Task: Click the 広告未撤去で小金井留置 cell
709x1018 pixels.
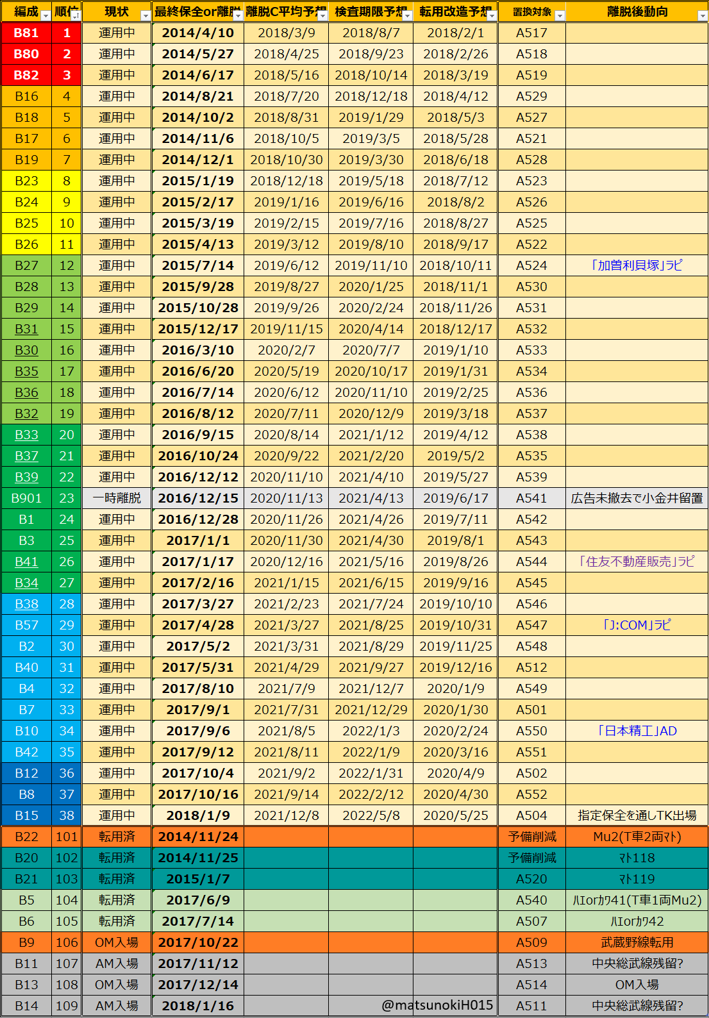Action: pyautogui.click(x=637, y=498)
